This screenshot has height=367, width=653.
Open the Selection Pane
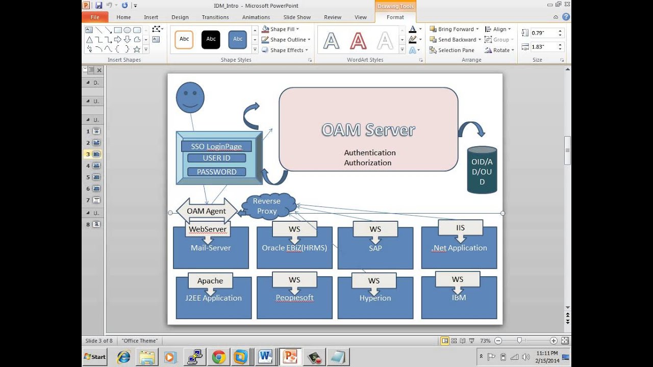click(452, 50)
